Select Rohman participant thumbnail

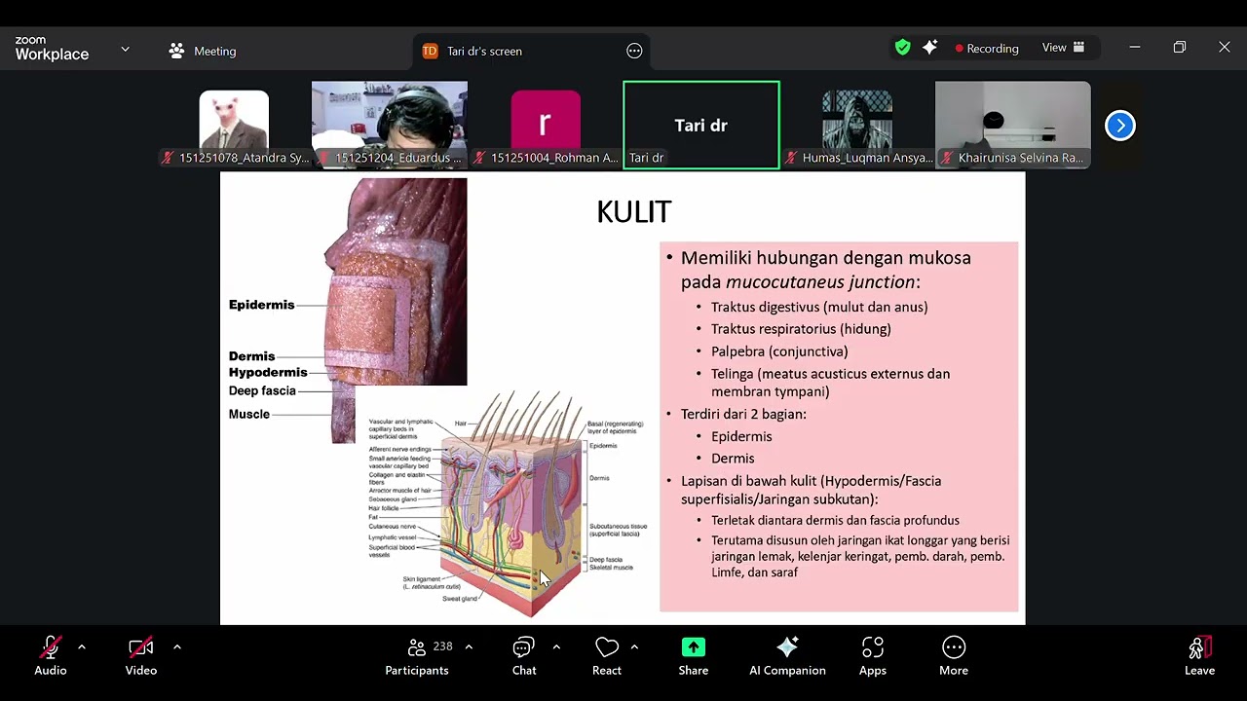point(546,126)
